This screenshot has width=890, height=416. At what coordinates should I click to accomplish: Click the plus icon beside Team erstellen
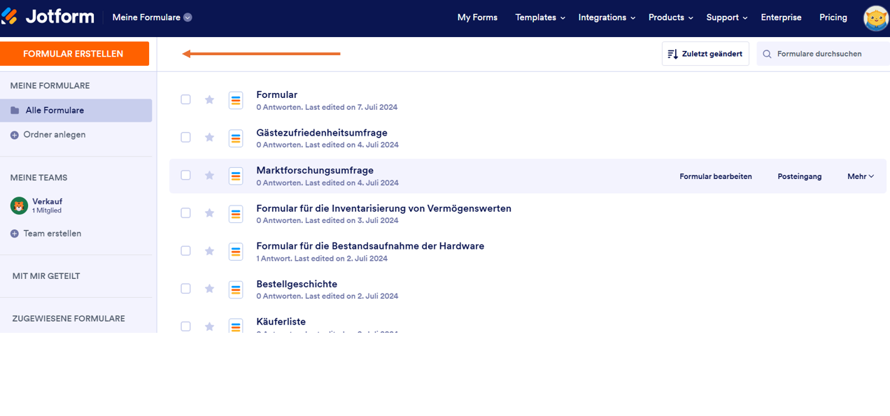point(15,233)
